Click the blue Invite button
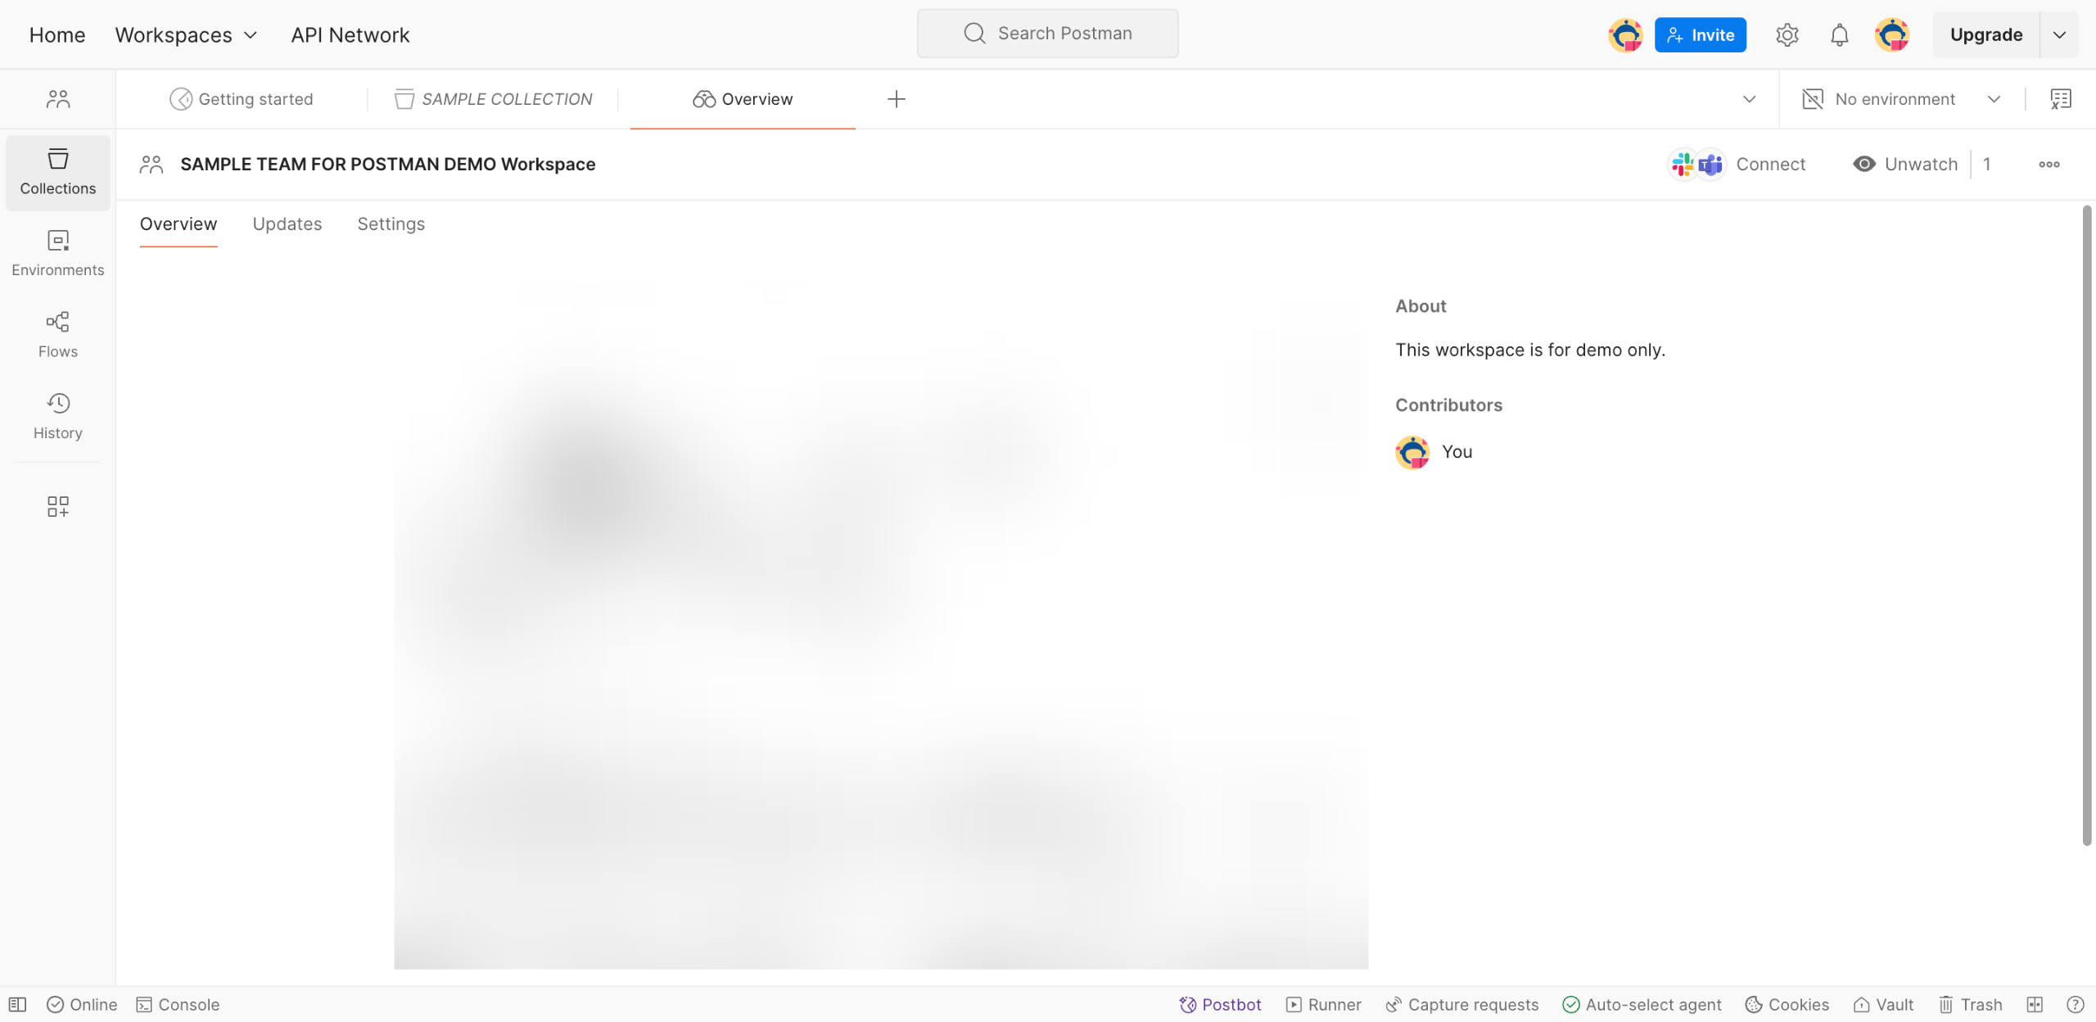Screen dimensions: 2096x1022 pyautogui.click(x=1700, y=35)
